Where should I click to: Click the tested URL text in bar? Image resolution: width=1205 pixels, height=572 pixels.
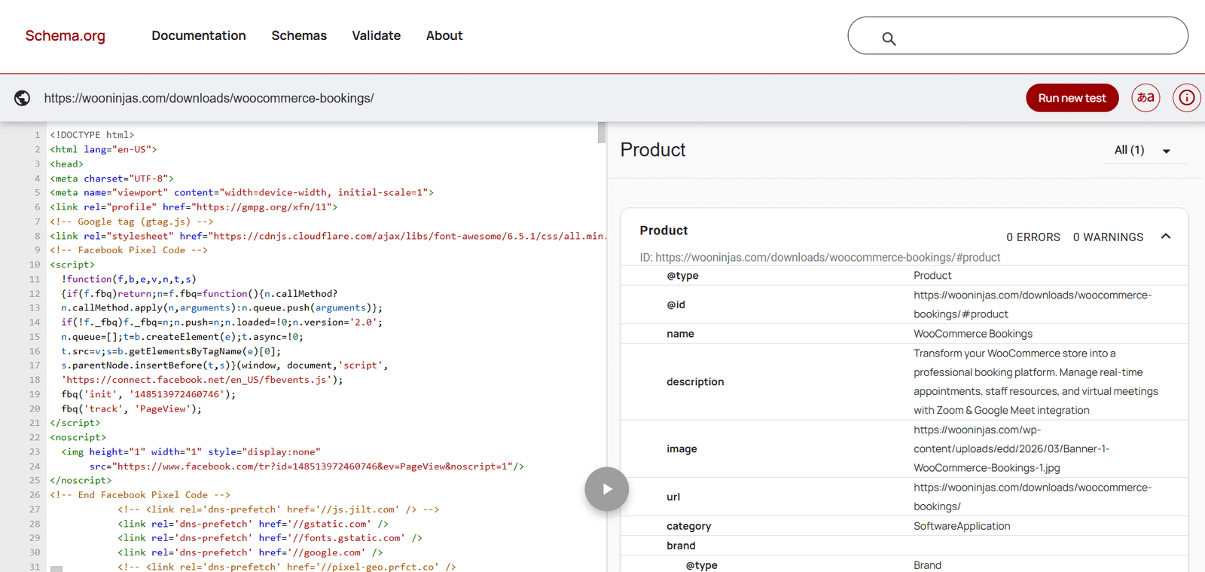209,98
